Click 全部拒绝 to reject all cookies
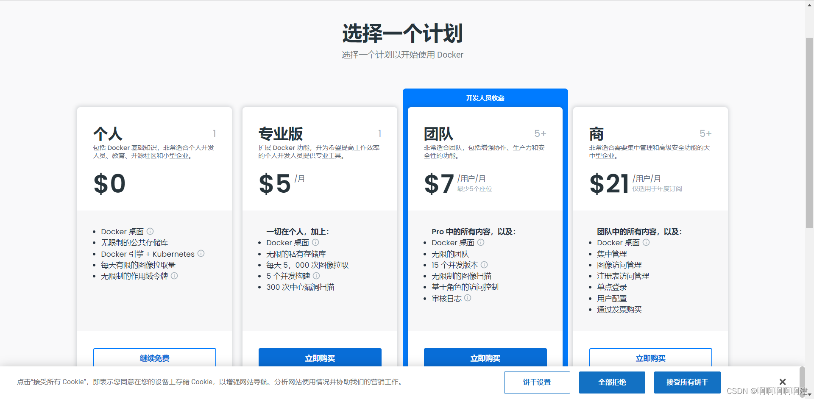The image size is (814, 399). (611, 382)
